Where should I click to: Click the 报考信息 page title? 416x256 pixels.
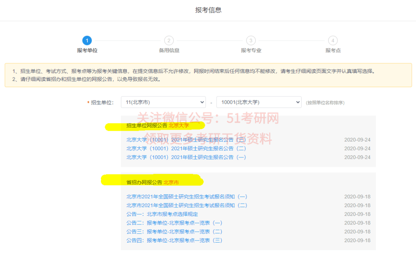pyautogui.click(x=208, y=10)
